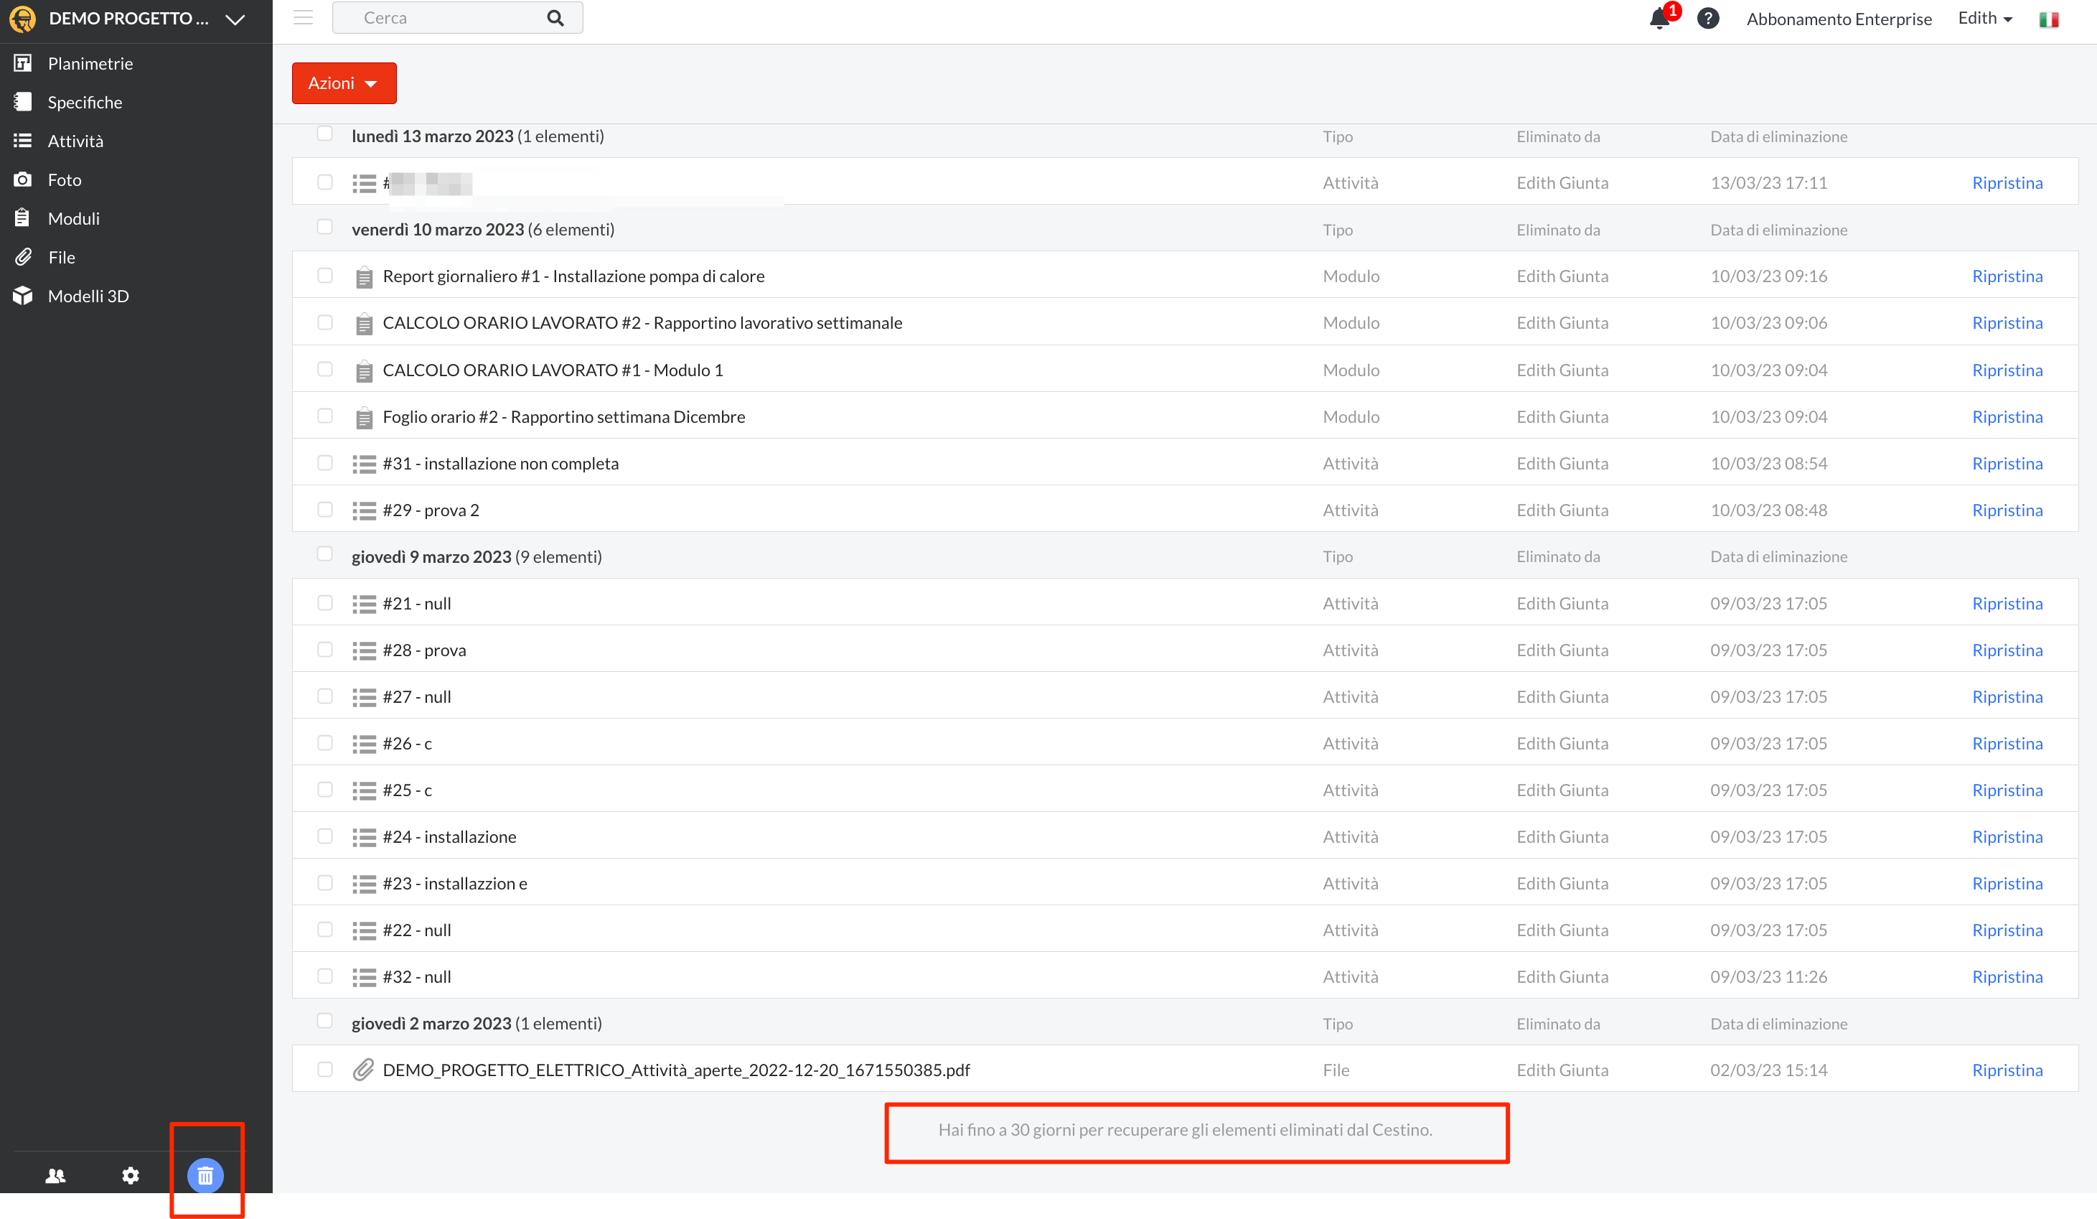
Task: Open the Azioni dropdown button
Action: [344, 83]
